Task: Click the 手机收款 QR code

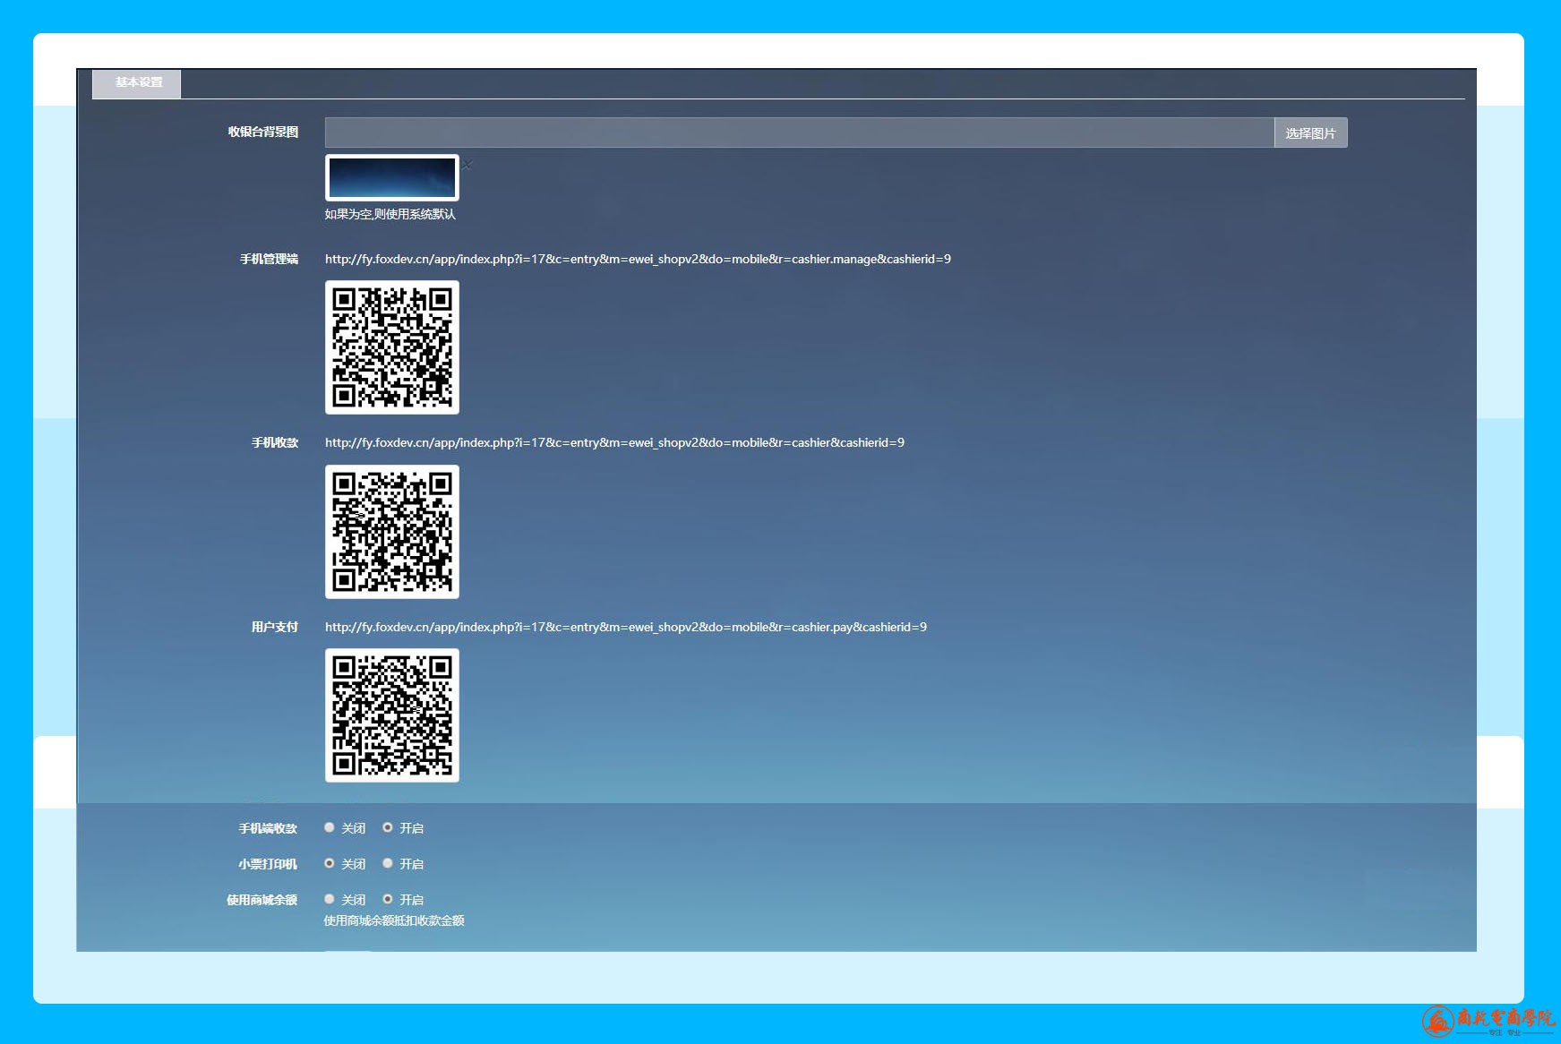Action: pyautogui.click(x=392, y=532)
